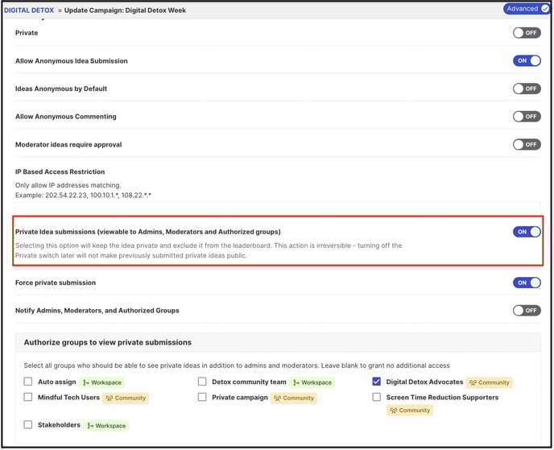Turn off Private Idea submissions switch
Image resolution: width=554 pixels, height=450 pixels.
click(527, 232)
